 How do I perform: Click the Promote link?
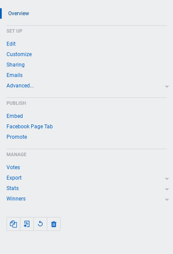point(17,137)
